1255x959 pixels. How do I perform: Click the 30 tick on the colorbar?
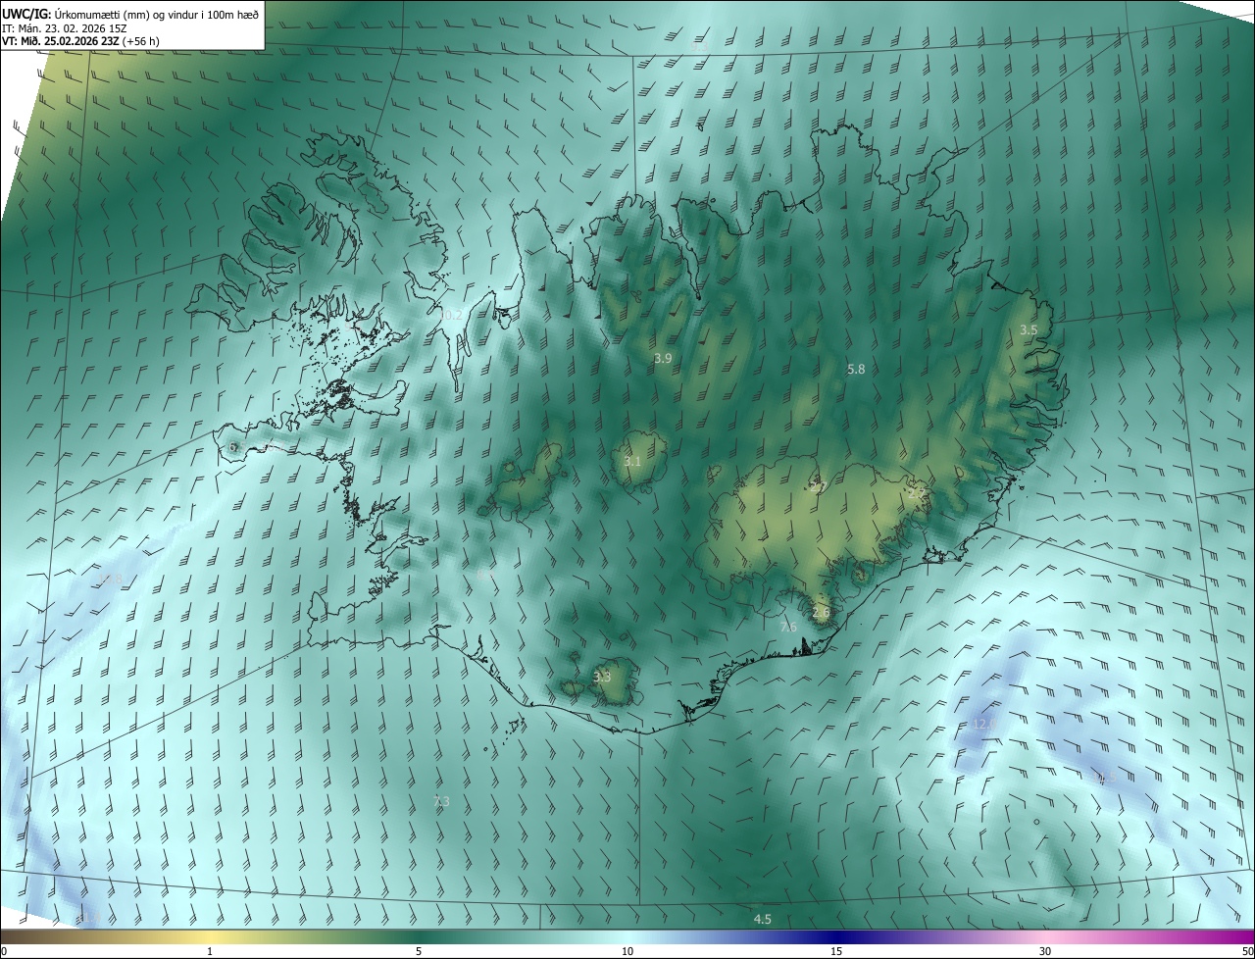pos(1045,951)
